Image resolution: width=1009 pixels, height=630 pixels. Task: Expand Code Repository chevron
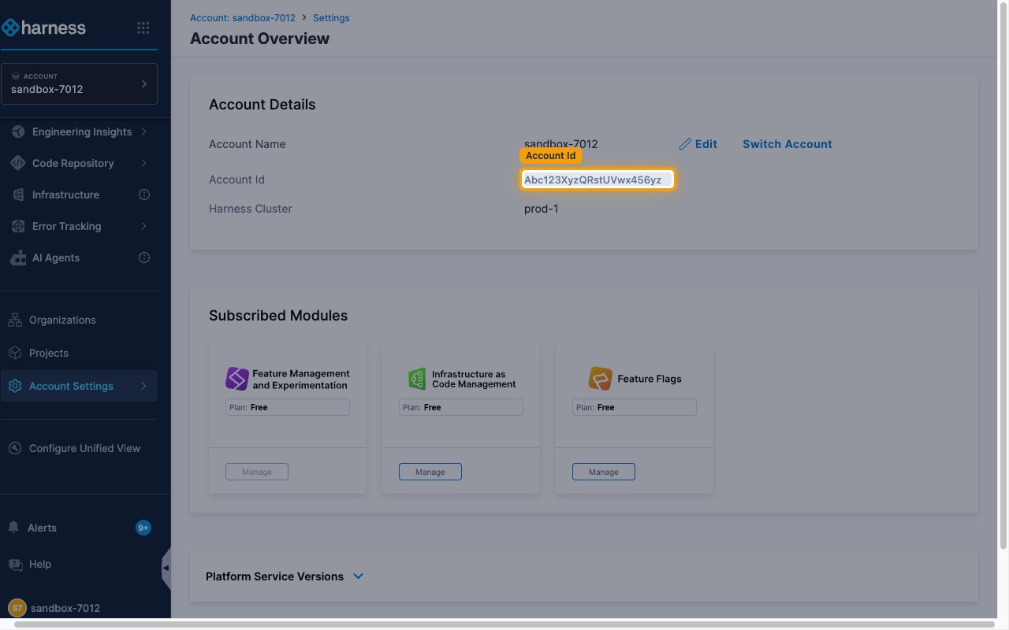tap(144, 163)
